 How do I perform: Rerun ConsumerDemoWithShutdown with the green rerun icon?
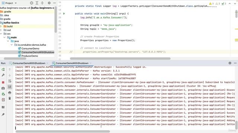click(3, 69)
